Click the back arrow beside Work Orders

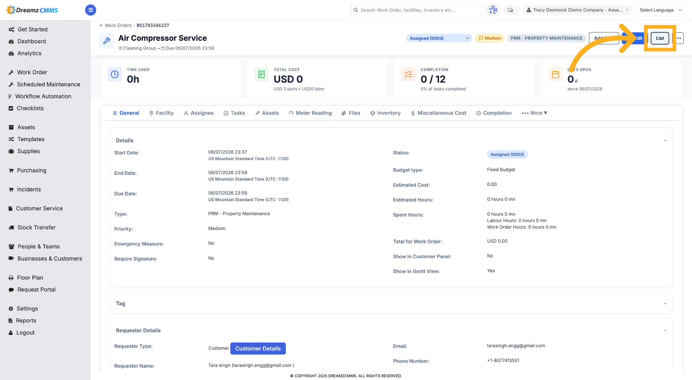(101, 25)
